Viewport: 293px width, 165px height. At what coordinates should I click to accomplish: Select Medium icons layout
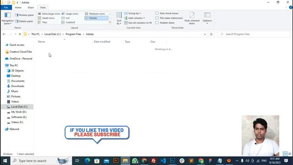pyautogui.click(x=95, y=14)
